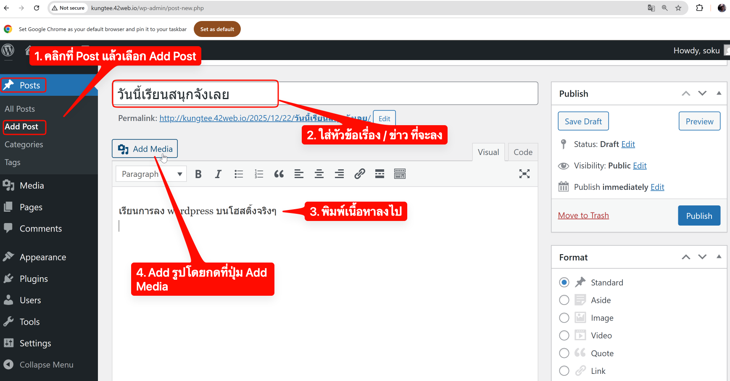Collapse the Format panel using triangle toggle
The height and width of the screenshot is (381, 730).
click(x=719, y=257)
